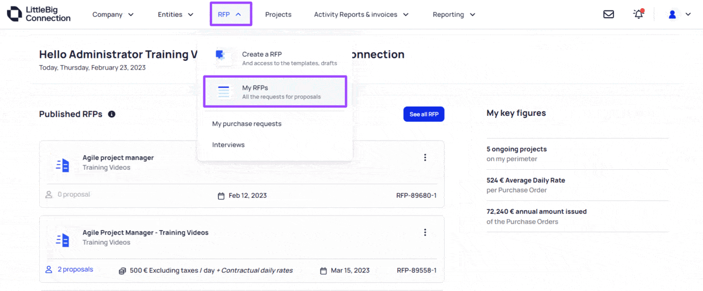
Task: Click the Published RFPs info icon
Action: 111,114
